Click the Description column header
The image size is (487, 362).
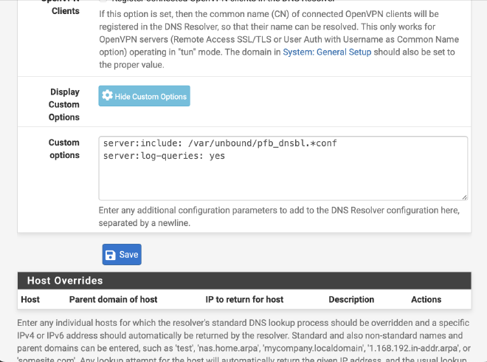[x=351, y=299]
